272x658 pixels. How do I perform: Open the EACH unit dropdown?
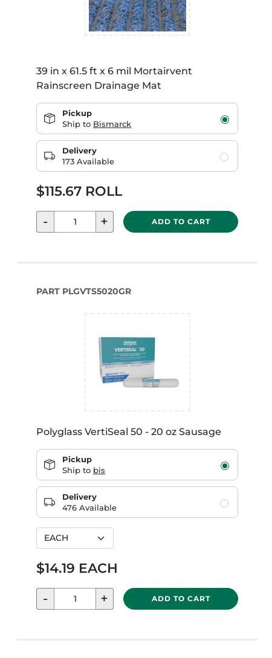point(75,538)
